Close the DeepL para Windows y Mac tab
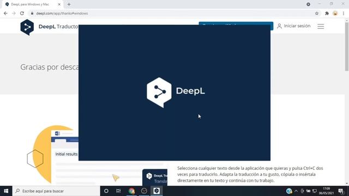The image size is (349, 196). [x=59, y=4]
